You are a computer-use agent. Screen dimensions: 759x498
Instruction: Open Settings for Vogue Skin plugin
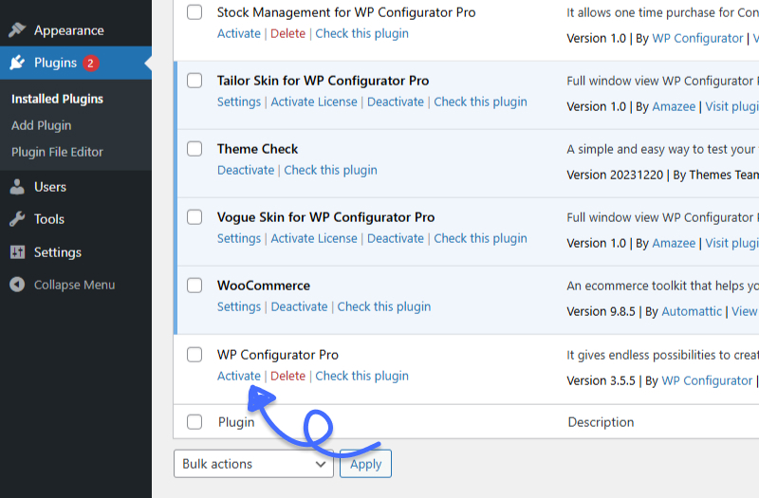(x=239, y=238)
